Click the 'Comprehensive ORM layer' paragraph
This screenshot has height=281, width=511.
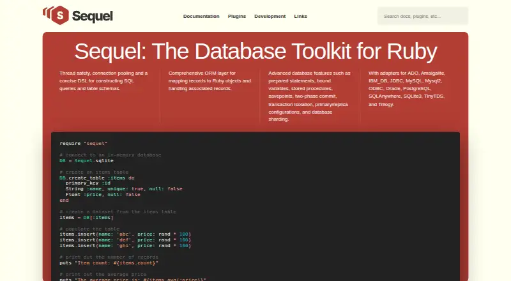point(210,81)
